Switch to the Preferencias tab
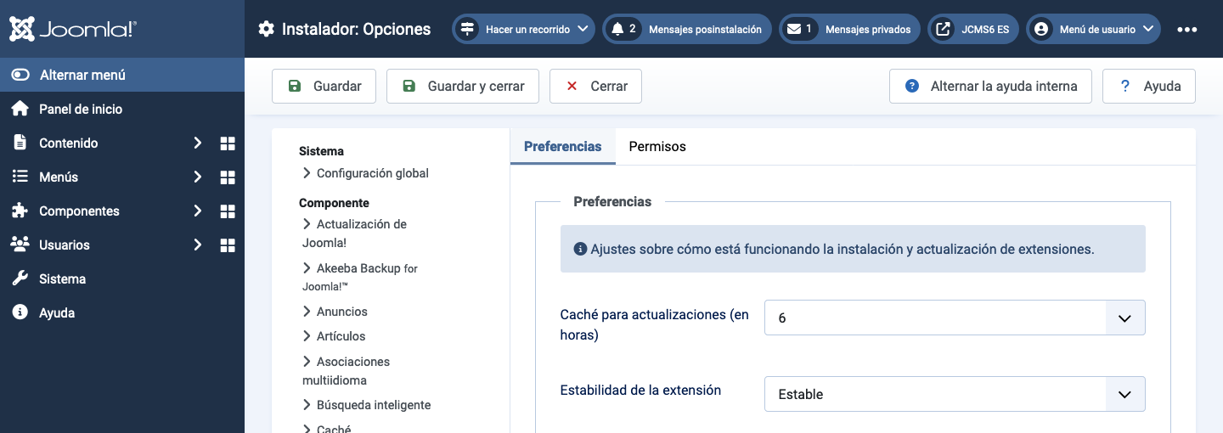The height and width of the screenshot is (433, 1223). (x=563, y=146)
